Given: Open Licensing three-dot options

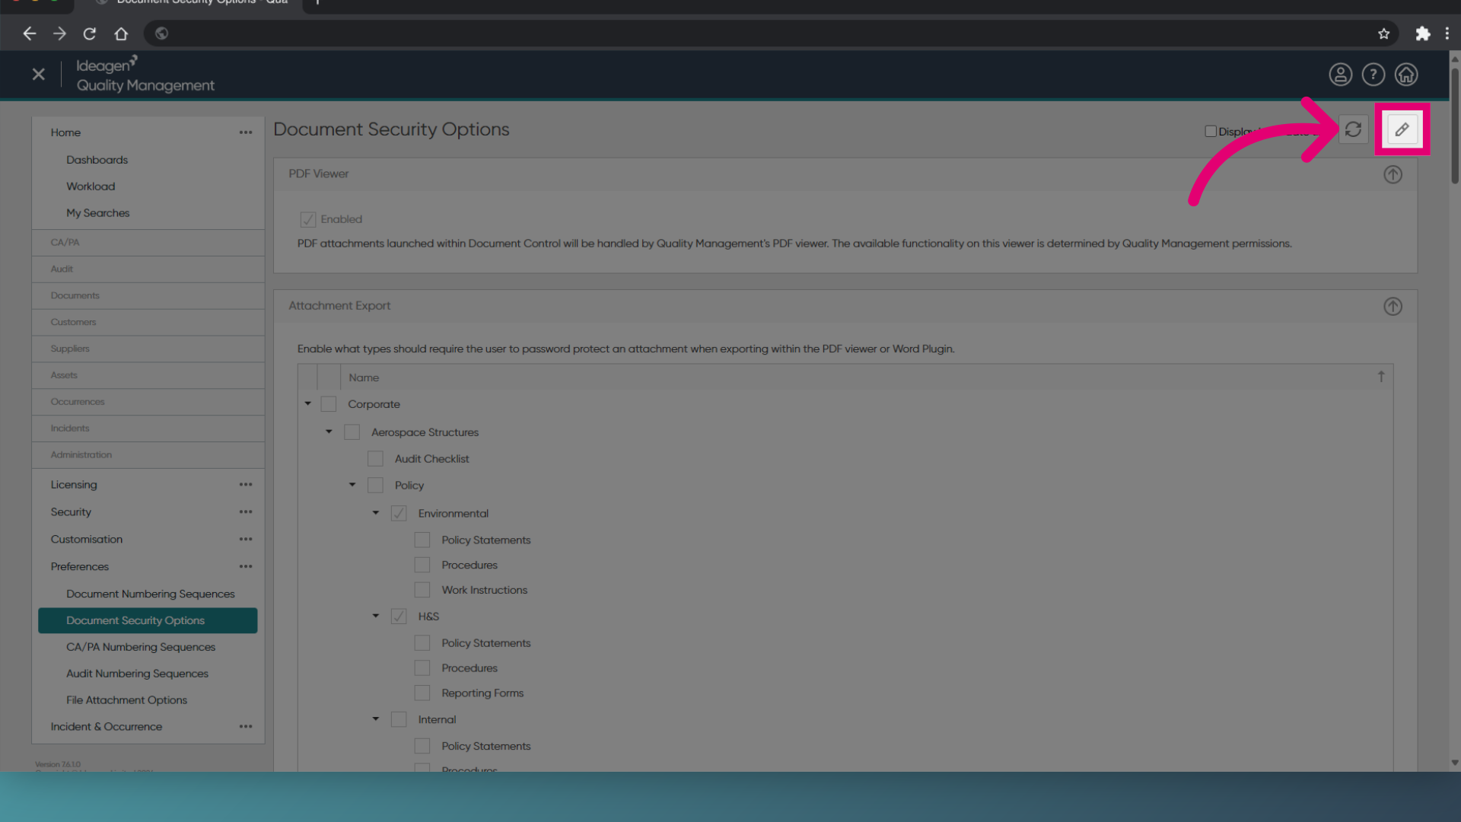Looking at the screenshot, I should pyautogui.click(x=245, y=484).
